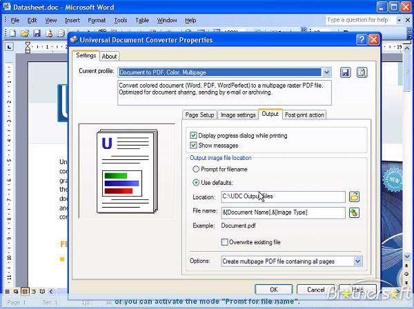This screenshot has height=309, width=414.
Task: Click the File name template field
Action: tap(283, 212)
